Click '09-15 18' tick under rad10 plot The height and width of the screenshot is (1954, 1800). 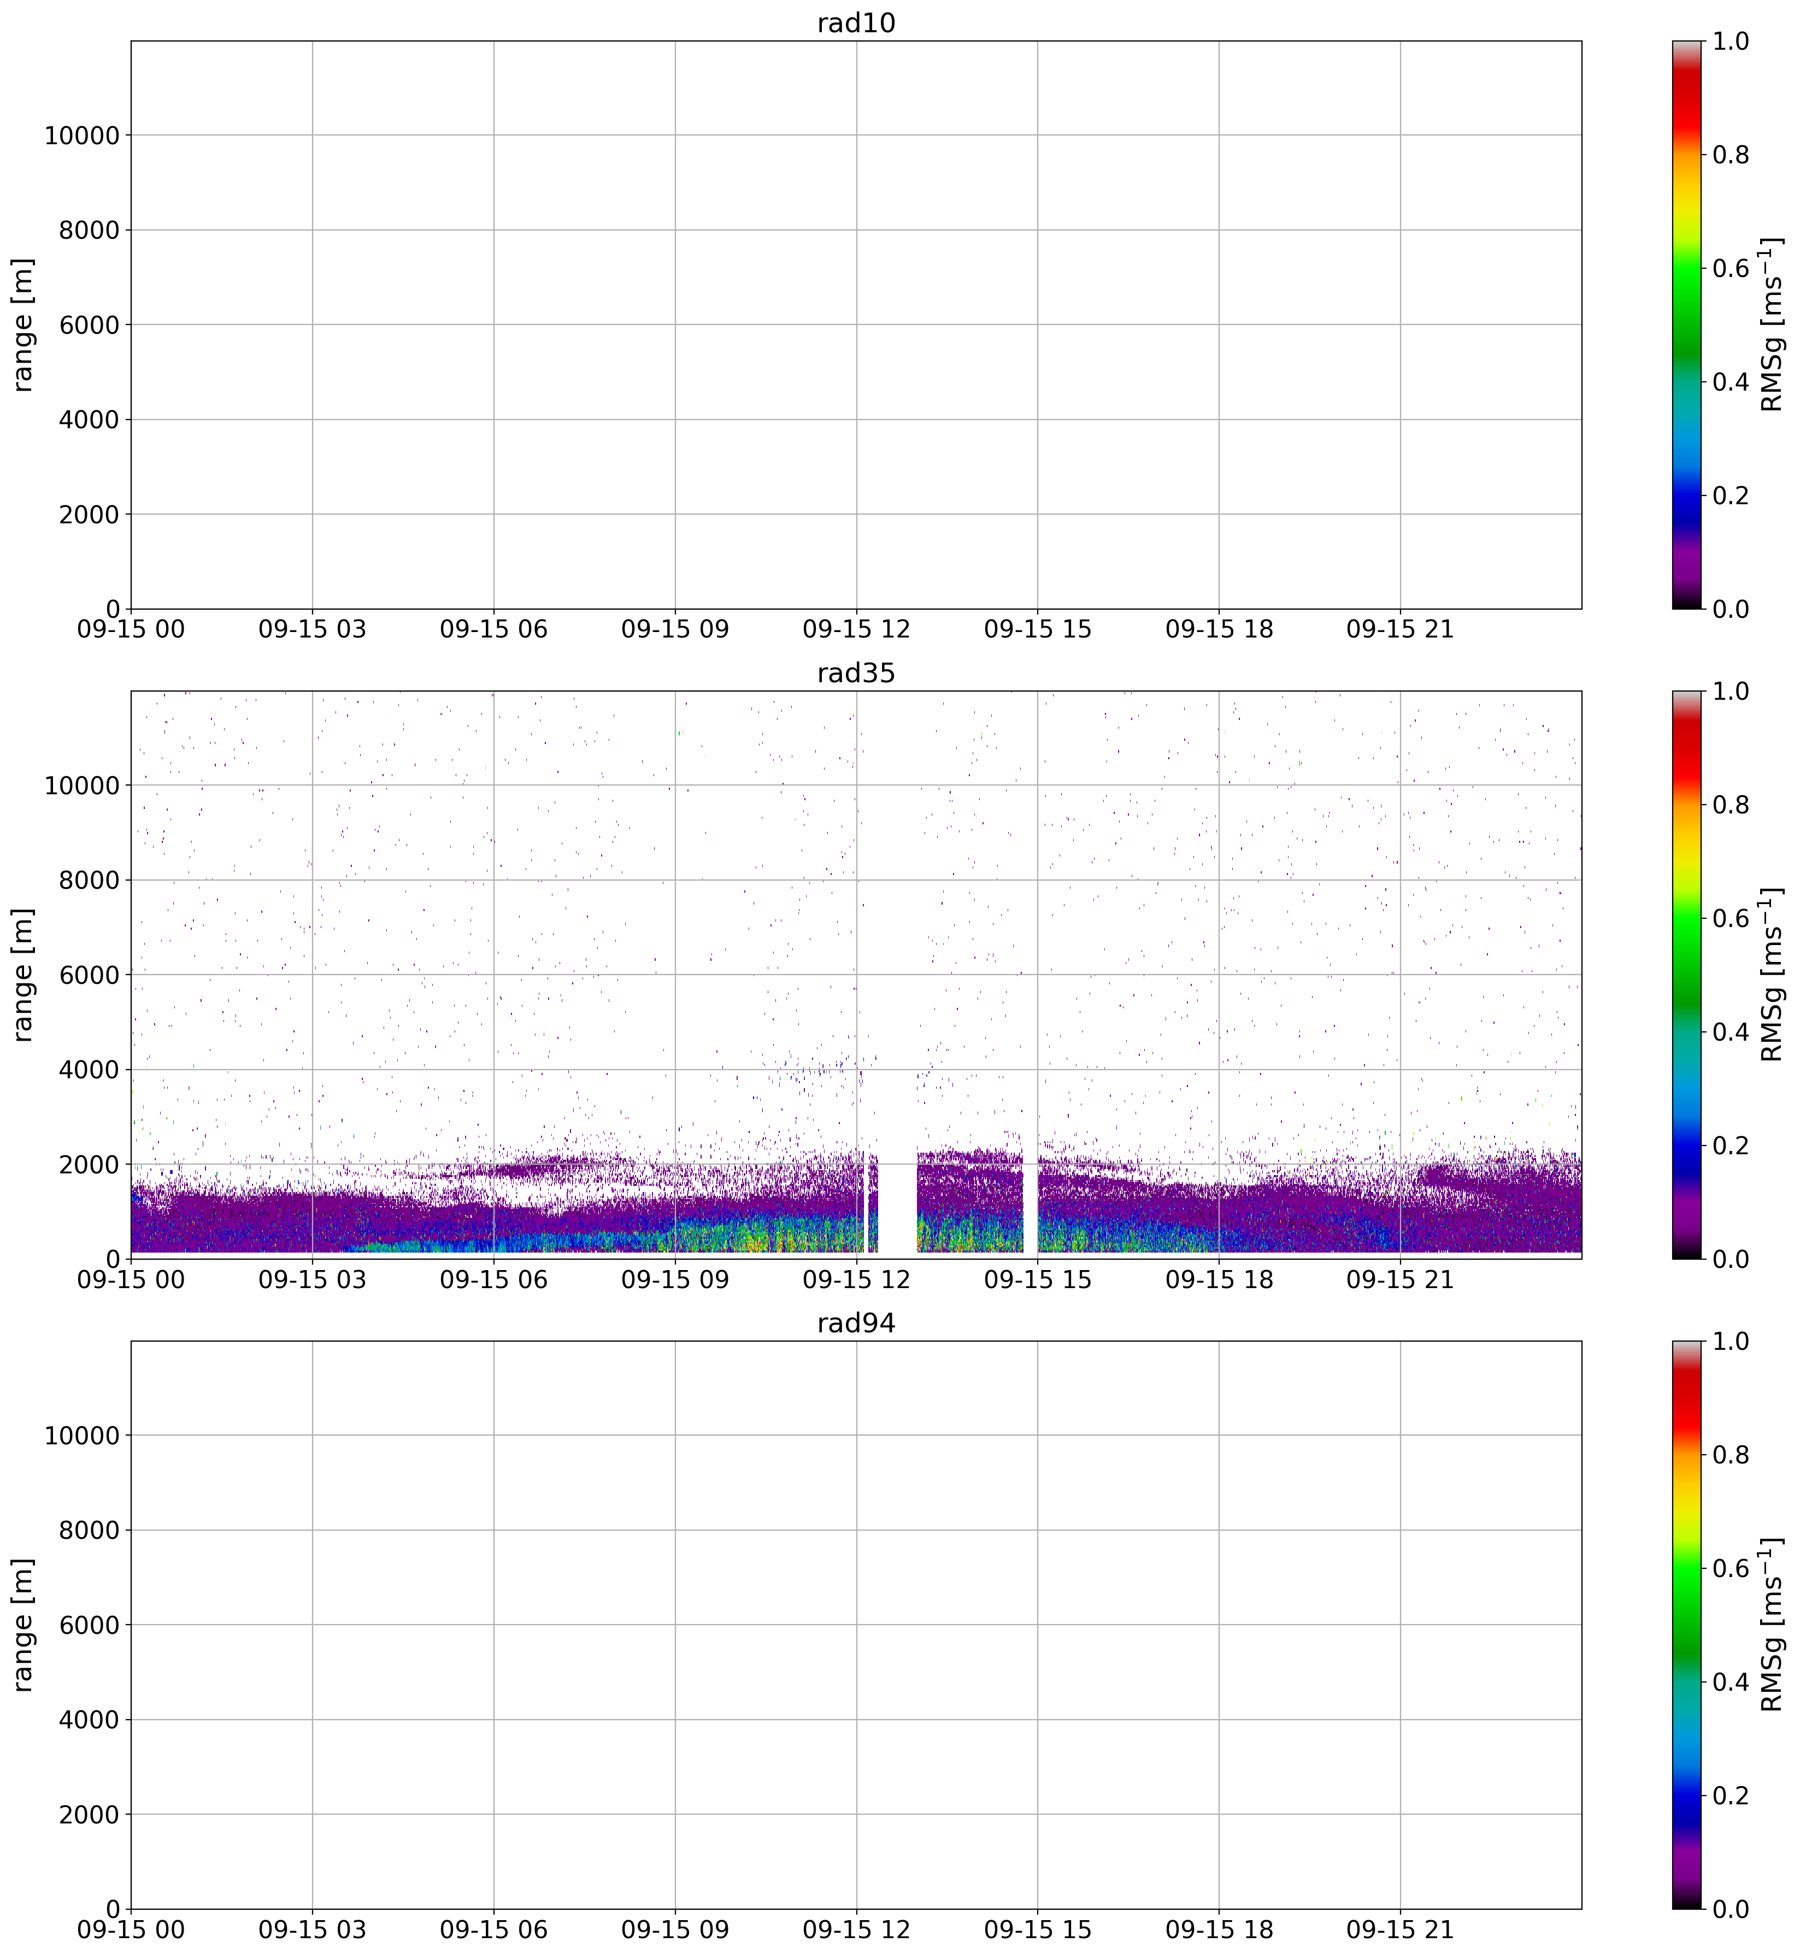tap(1219, 630)
